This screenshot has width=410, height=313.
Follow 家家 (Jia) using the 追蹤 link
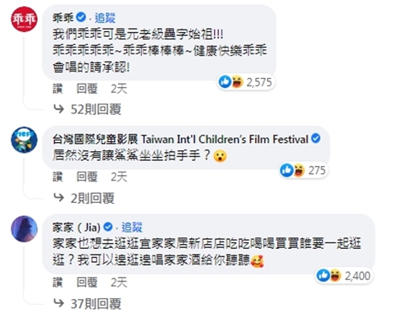[x=132, y=227]
